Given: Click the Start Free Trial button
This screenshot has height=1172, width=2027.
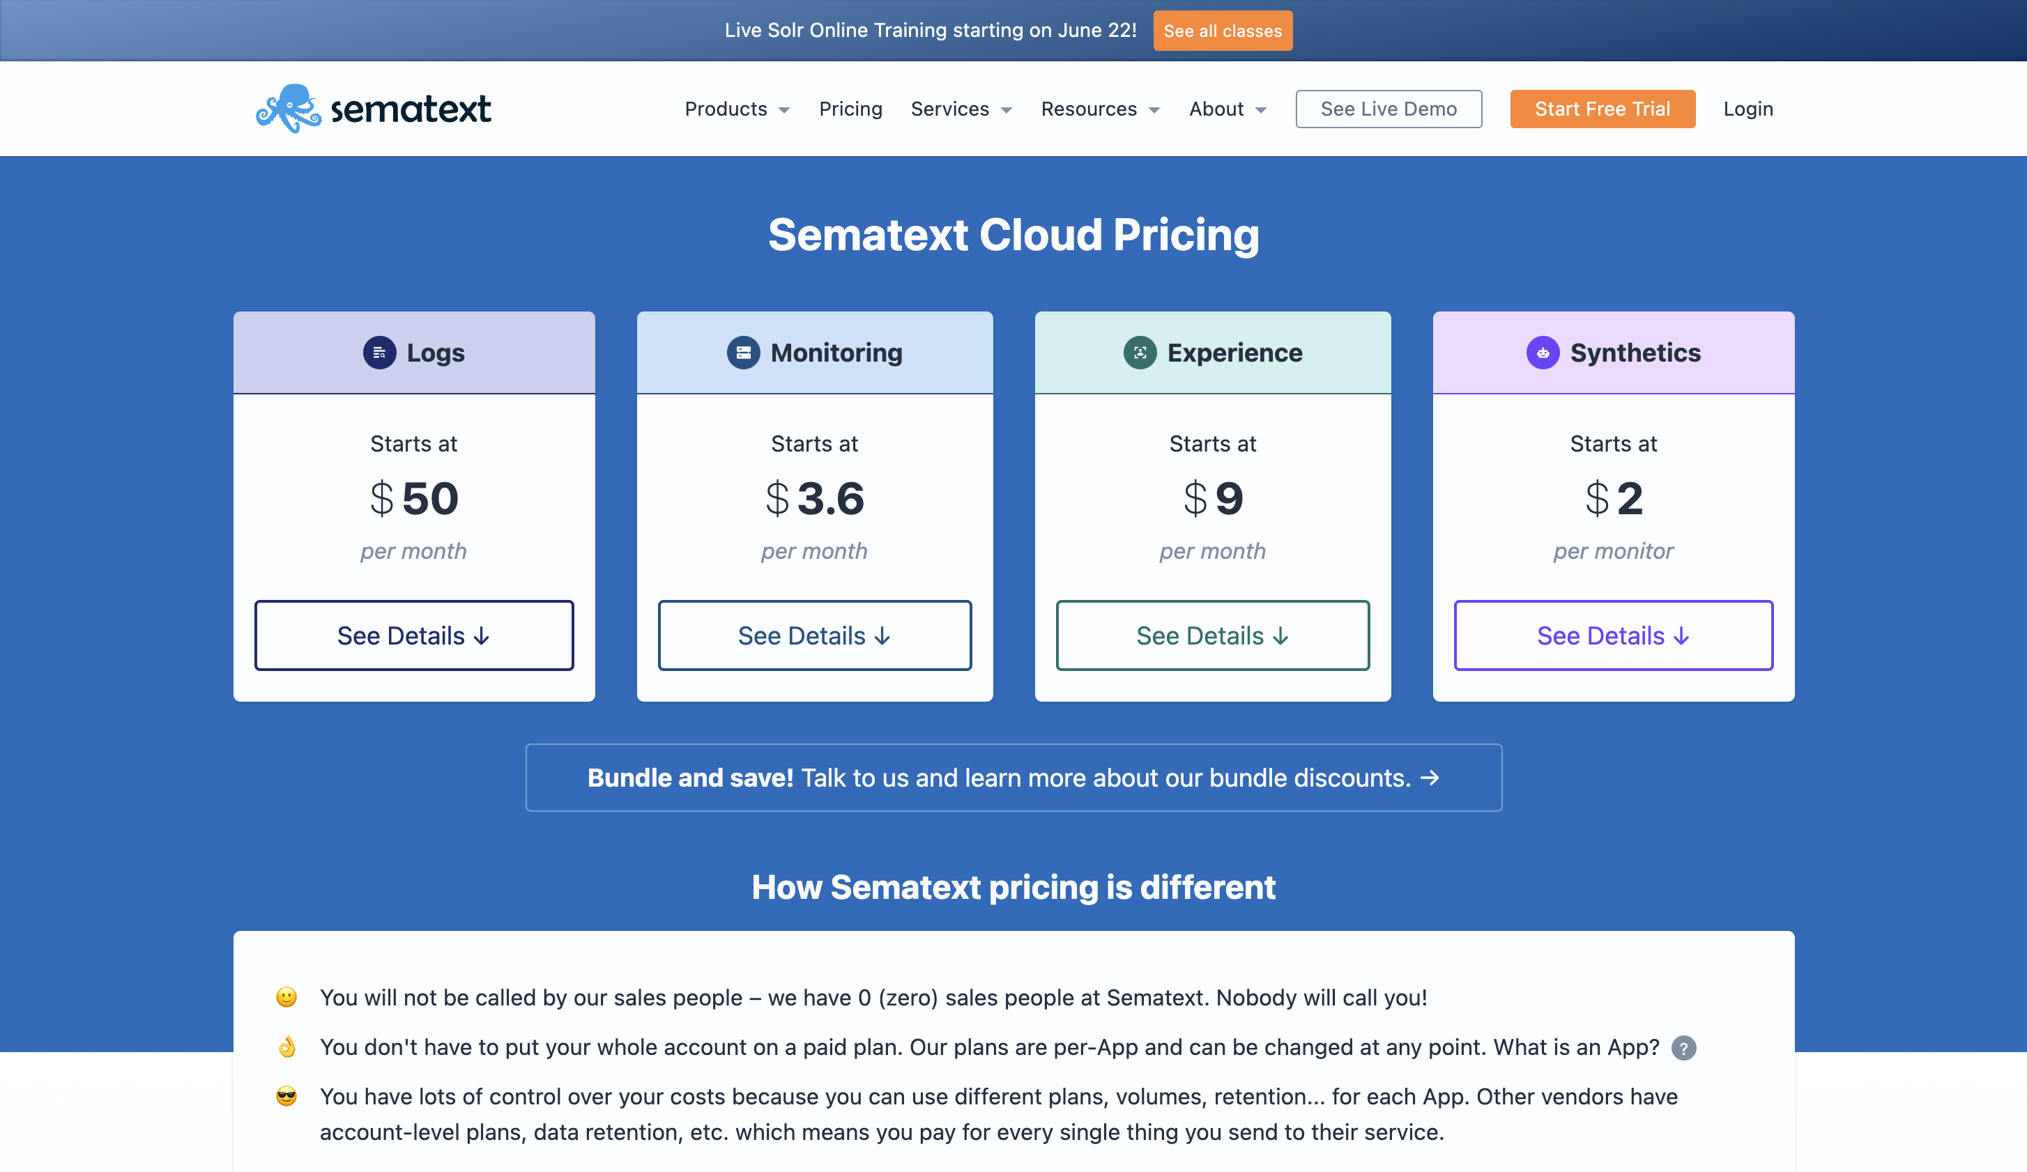Looking at the screenshot, I should [1603, 107].
